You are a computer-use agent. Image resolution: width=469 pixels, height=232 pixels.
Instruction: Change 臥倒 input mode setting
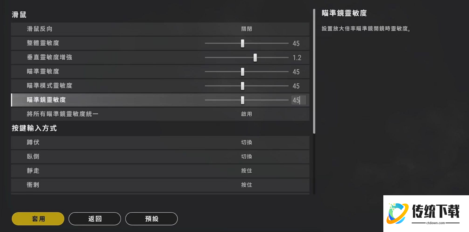247,156
